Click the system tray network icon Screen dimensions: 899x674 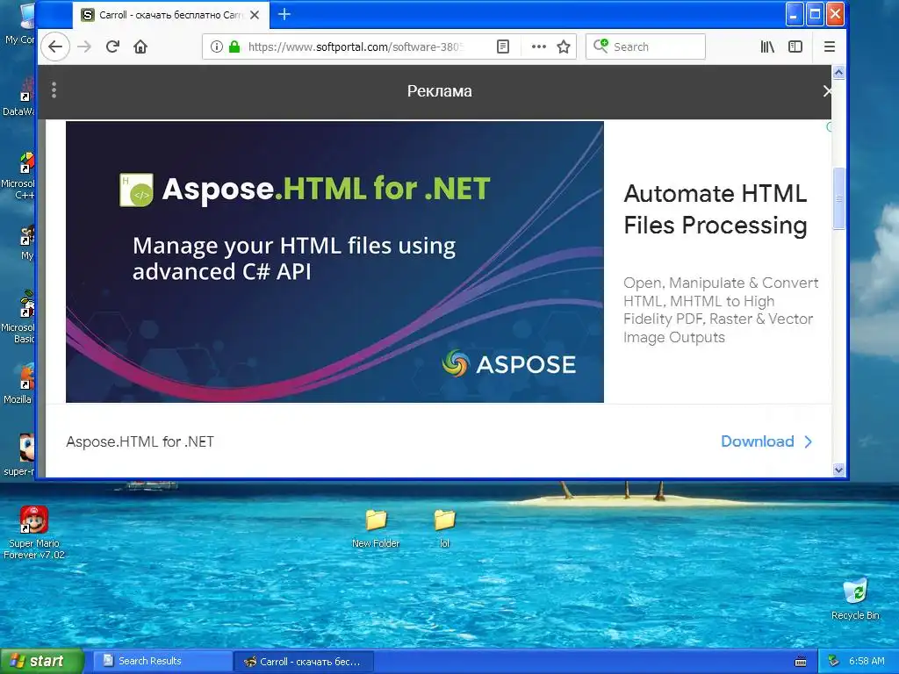pyautogui.click(x=834, y=662)
